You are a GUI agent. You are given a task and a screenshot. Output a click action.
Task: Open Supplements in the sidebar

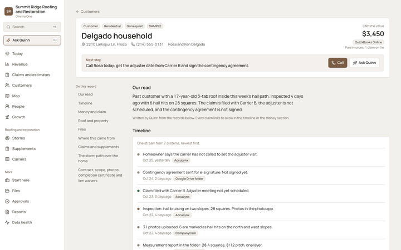coord(32,149)
